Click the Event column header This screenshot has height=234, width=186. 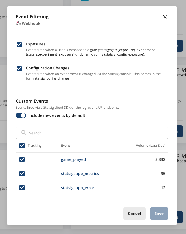pos(65,146)
